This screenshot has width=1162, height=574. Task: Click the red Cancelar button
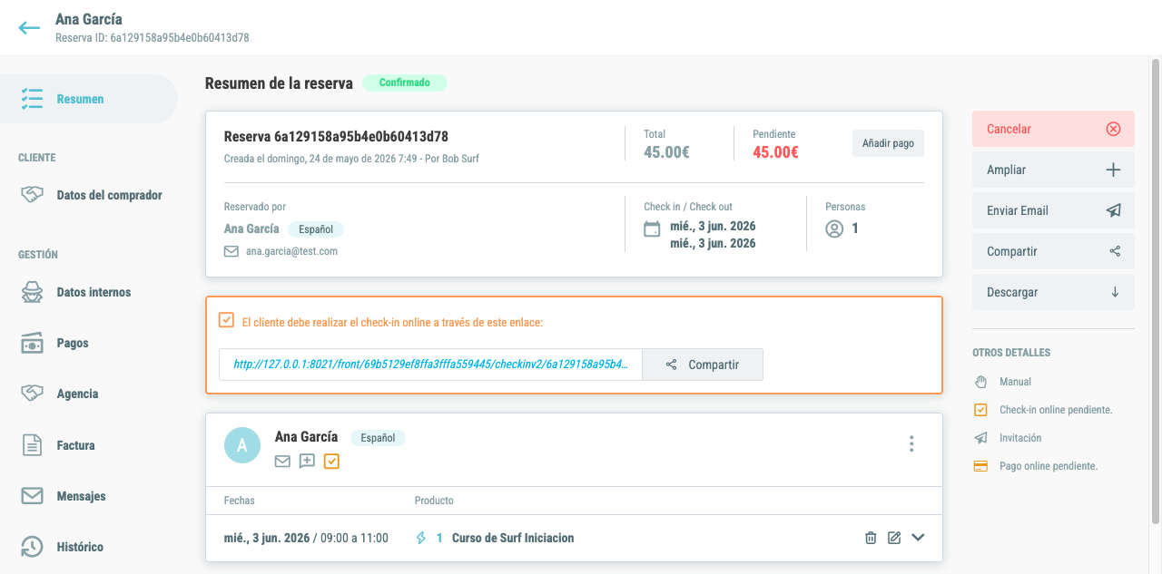point(1053,129)
